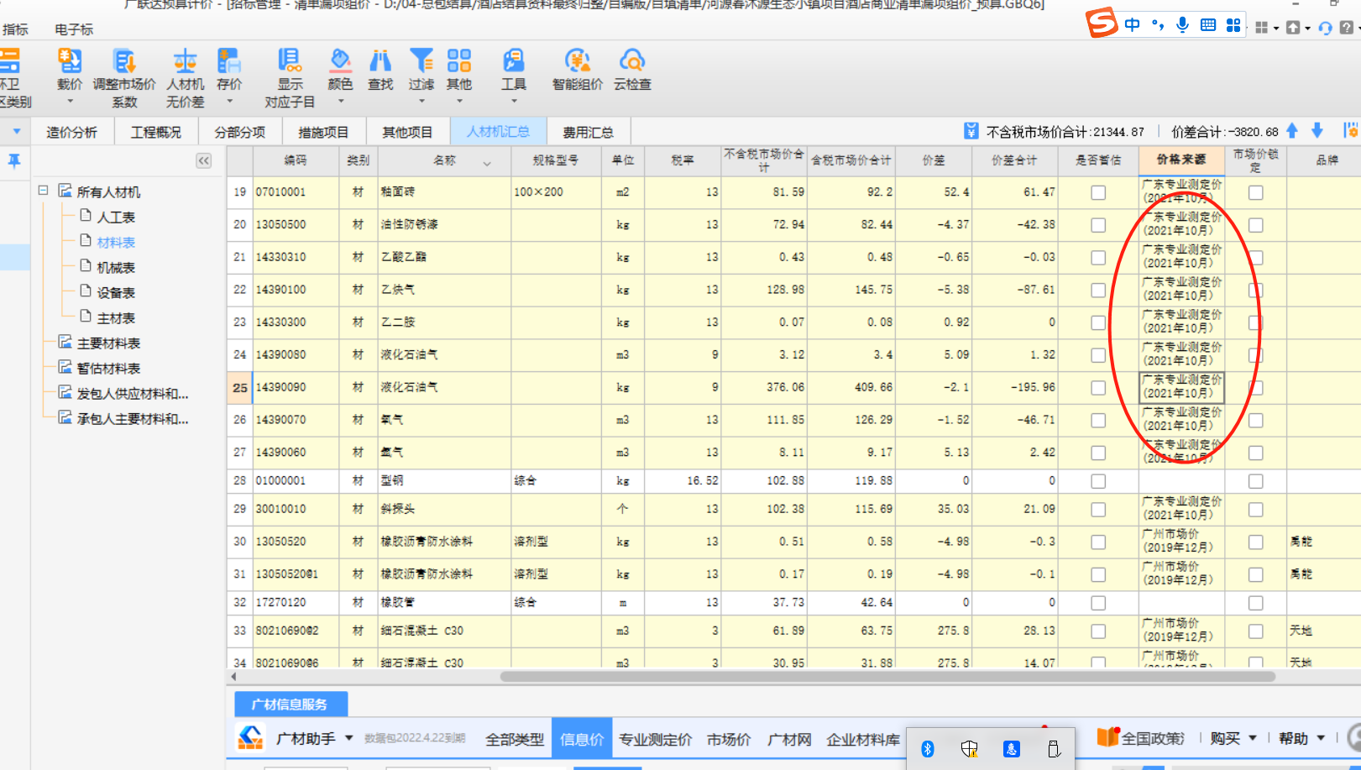Click the 云检查 cloud check icon
Screen dimensions: 1361x770
point(631,60)
